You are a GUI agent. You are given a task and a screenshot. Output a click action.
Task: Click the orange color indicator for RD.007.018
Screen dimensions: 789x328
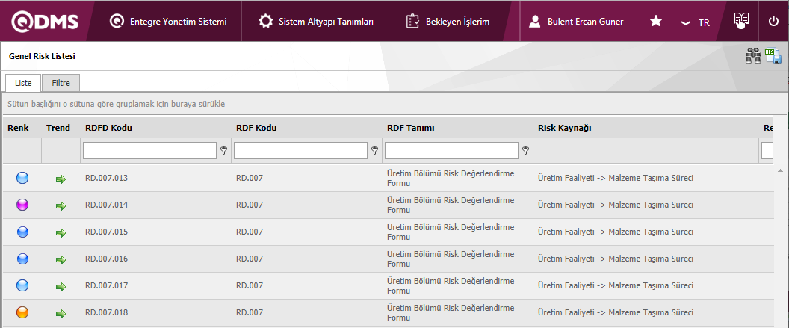[x=22, y=312]
